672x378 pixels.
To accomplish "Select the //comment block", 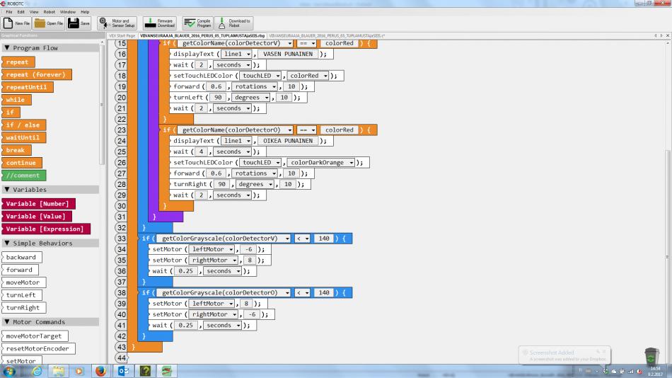I will [x=23, y=176].
